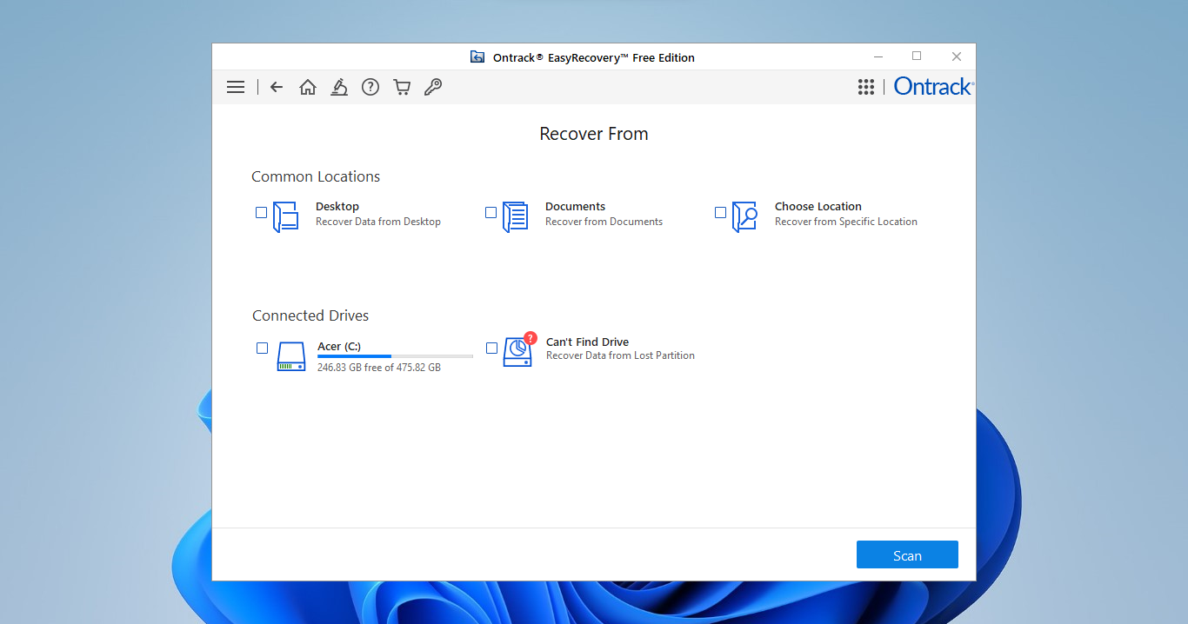The image size is (1188, 624).
Task: Check the Choose Location checkbox
Action: (720, 212)
